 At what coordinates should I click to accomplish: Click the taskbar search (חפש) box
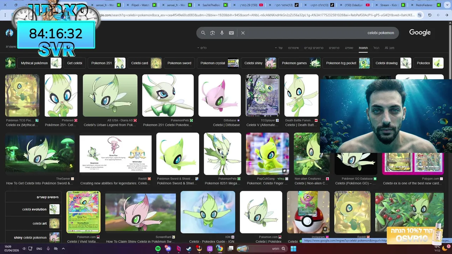[x=262, y=249]
